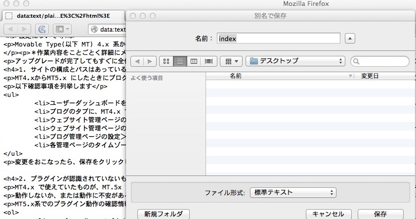This screenshot has width=416, height=219.
Task: Click the search field in save dialog
Action: (380, 61)
